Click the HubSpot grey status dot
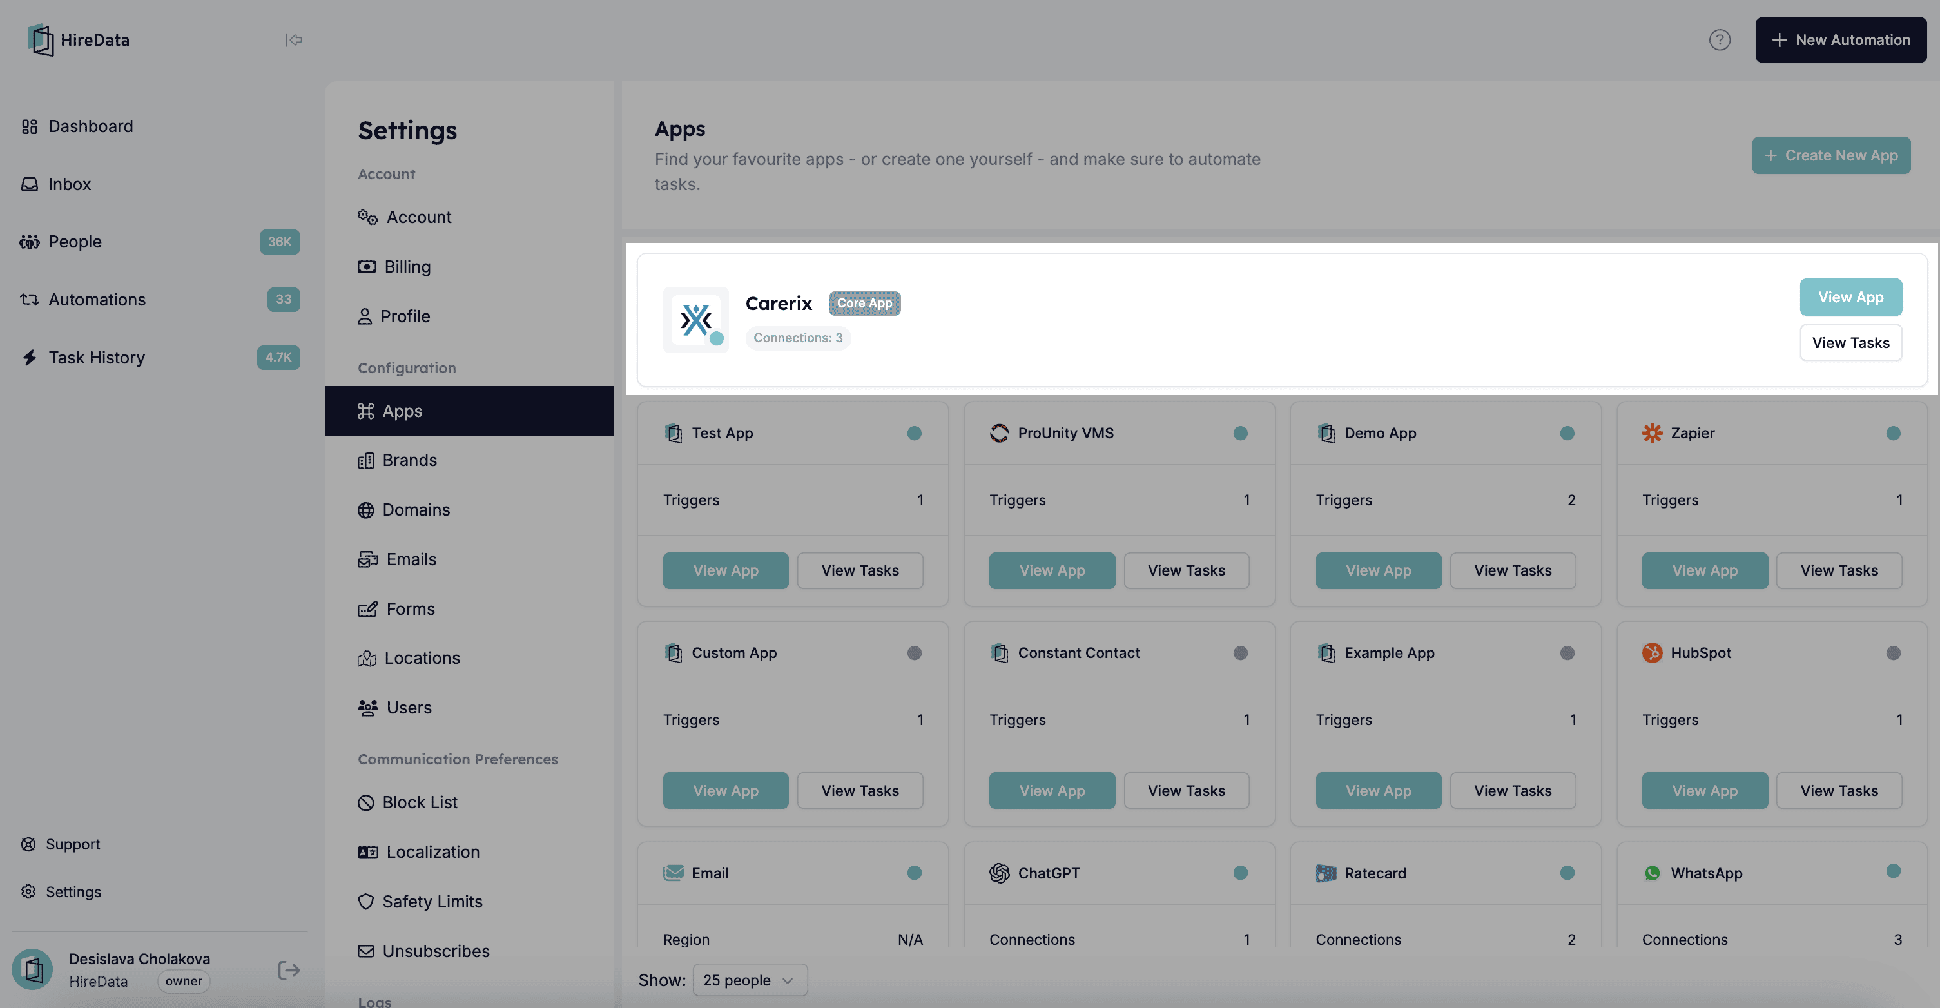The height and width of the screenshot is (1008, 1940). point(1894,653)
